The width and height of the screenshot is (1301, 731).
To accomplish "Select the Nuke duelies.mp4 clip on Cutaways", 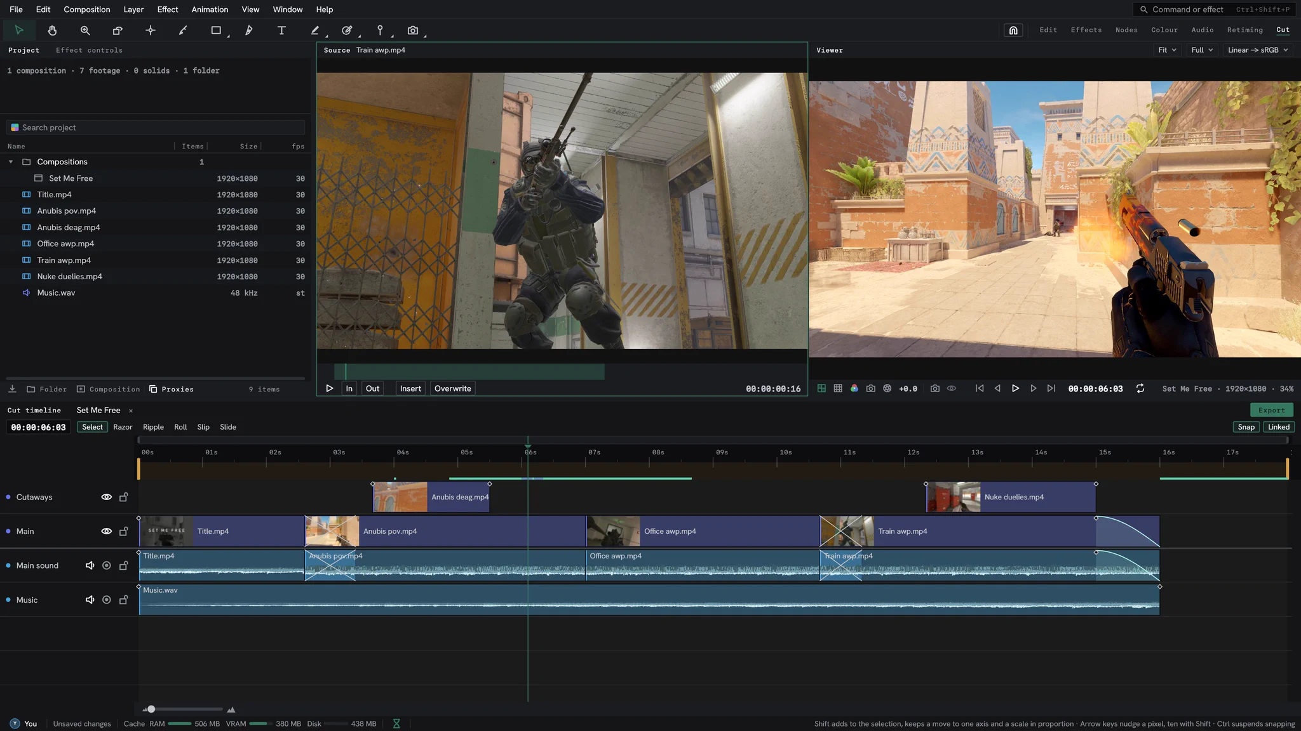I will click(x=1011, y=497).
